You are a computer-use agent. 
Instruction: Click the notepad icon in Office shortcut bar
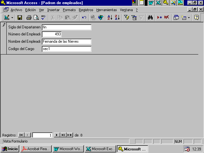141,3
